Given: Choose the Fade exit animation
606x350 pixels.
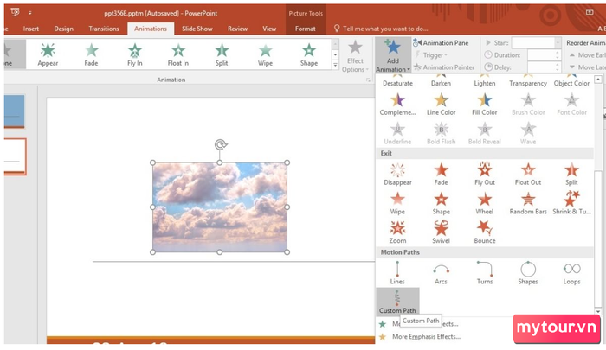Looking at the screenshot, I should click(441, 174).
